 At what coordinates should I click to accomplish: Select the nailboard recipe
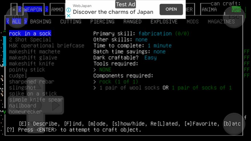coord(23,106)
